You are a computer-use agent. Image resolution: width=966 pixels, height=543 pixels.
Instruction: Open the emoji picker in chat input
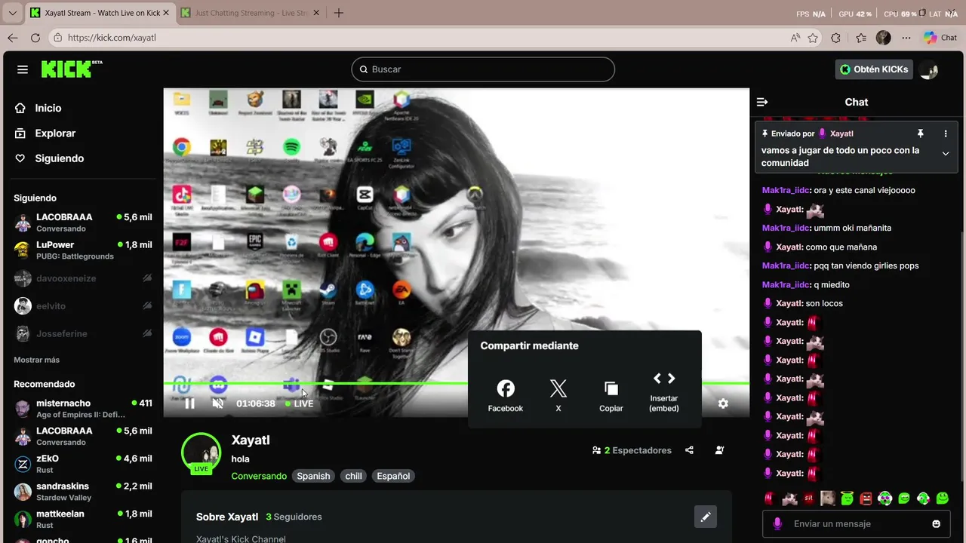[x=937, y=524]
